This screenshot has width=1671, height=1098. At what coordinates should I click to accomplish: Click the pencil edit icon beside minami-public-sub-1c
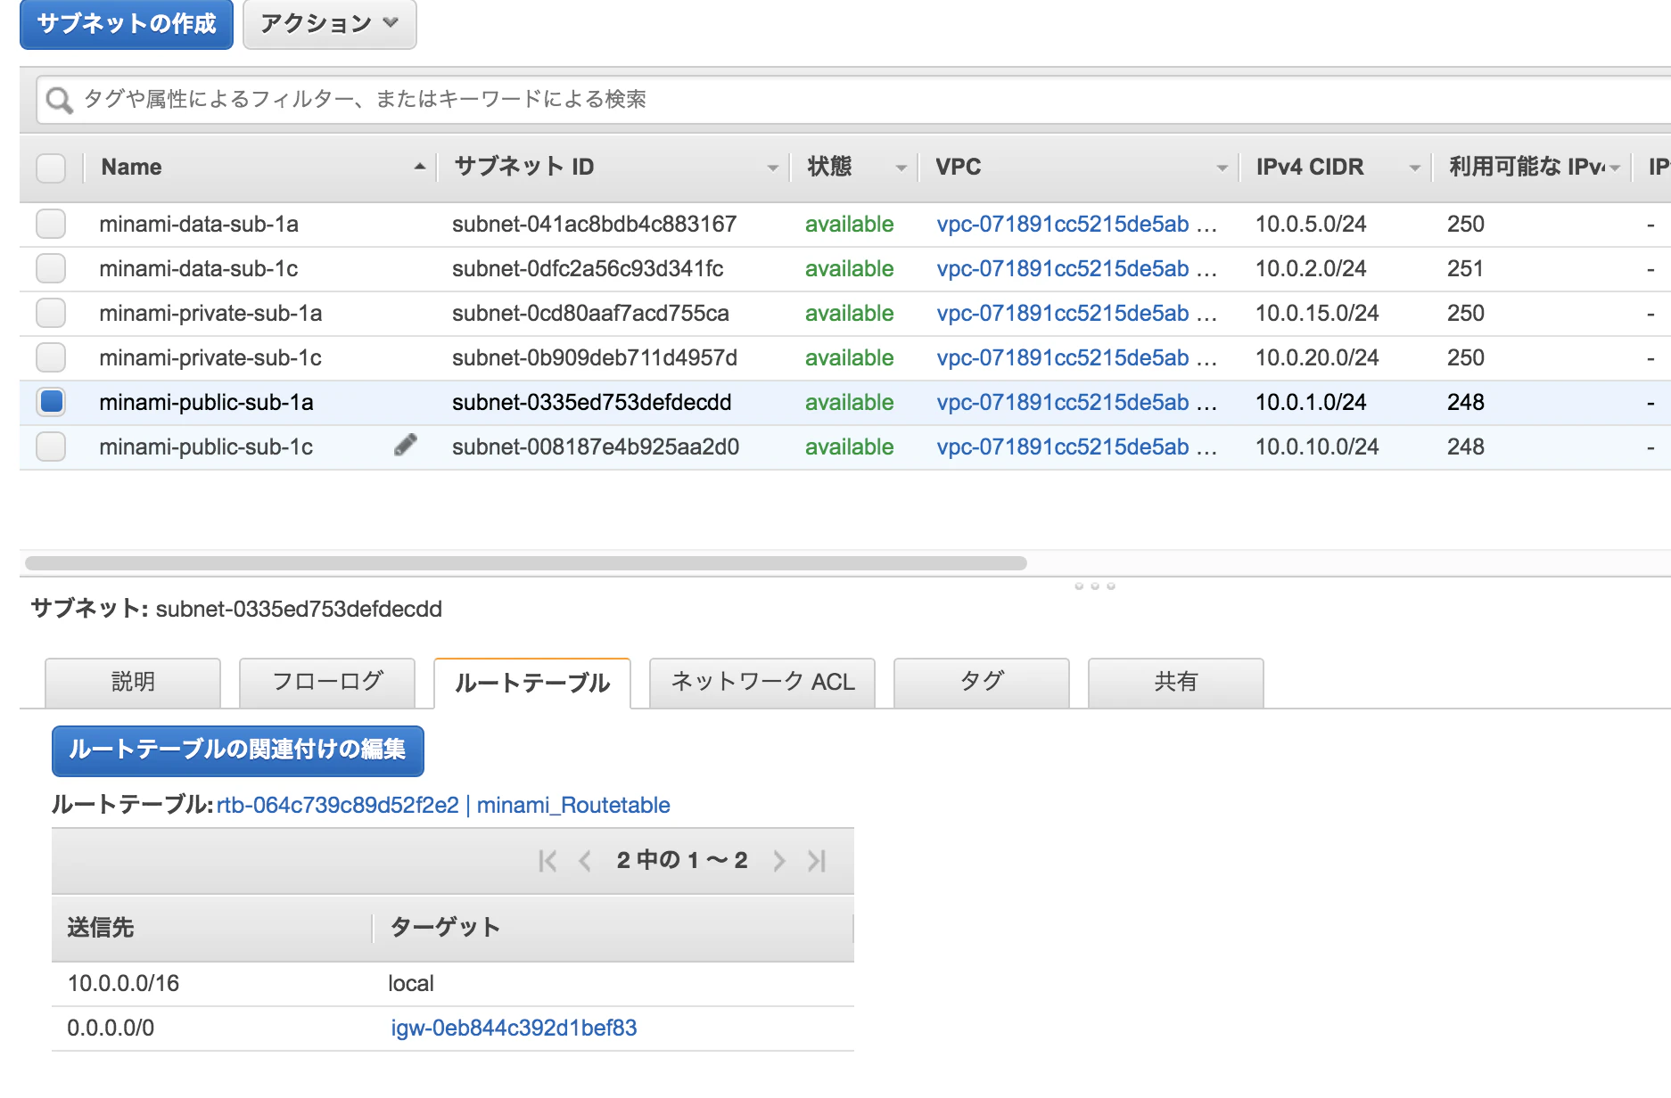(x=406, y=445)
